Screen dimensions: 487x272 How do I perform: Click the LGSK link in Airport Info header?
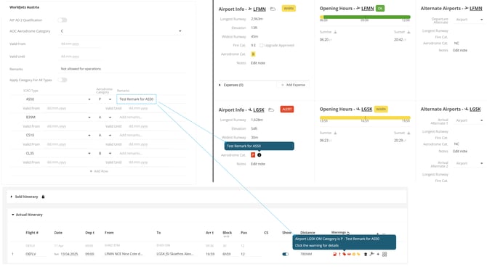coord(259,110)
